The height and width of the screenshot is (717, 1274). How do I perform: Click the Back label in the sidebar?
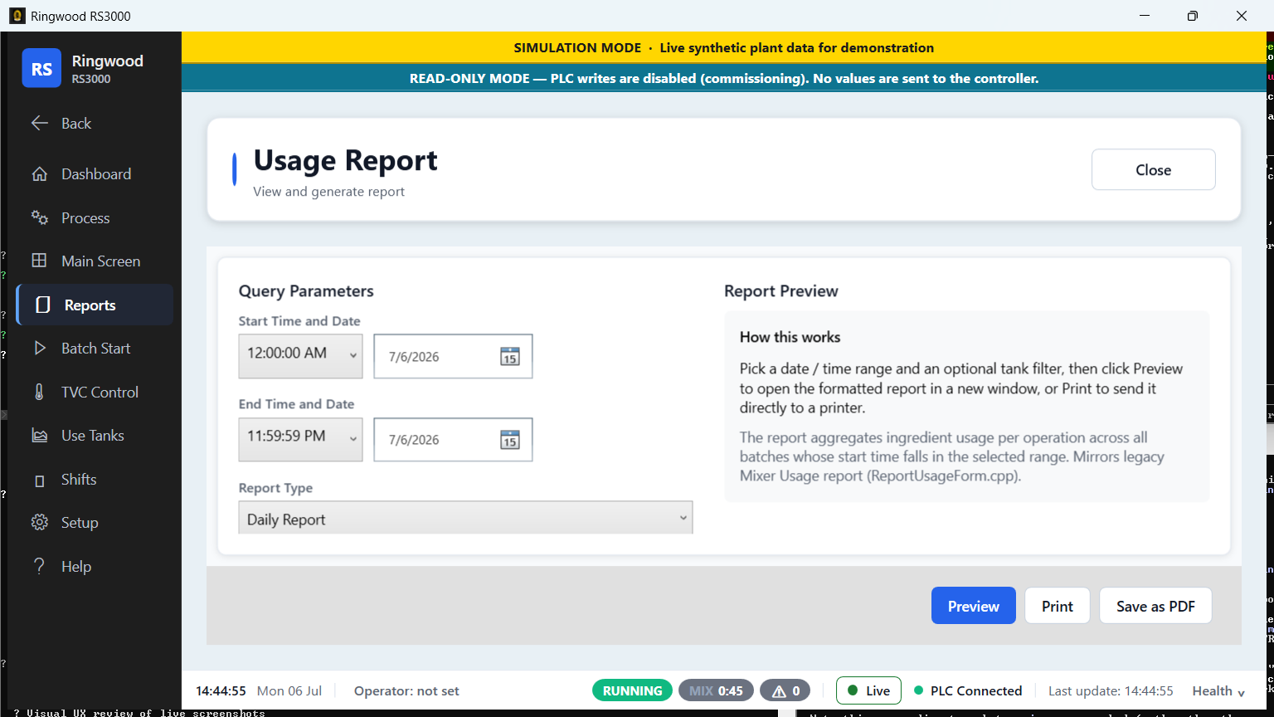click(76, 123)
